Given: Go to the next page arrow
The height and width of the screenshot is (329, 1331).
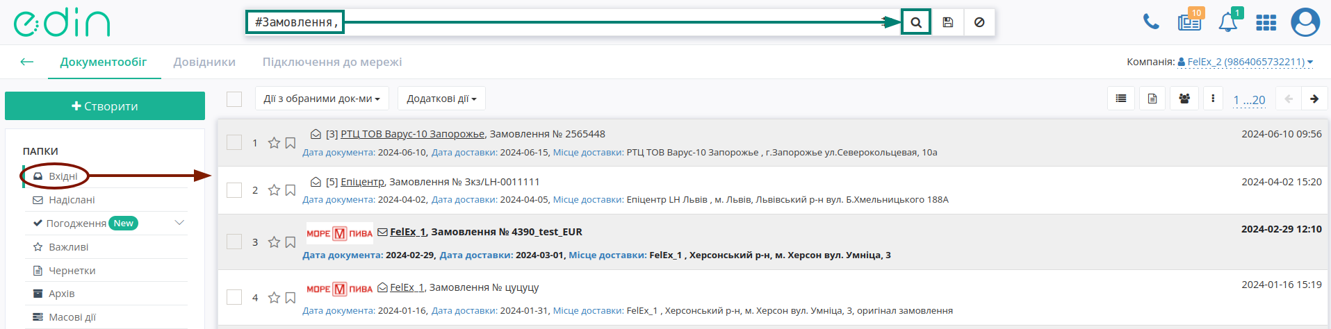Looking at the screenshot, I should pyautogui.click(x=1314, y=99).
